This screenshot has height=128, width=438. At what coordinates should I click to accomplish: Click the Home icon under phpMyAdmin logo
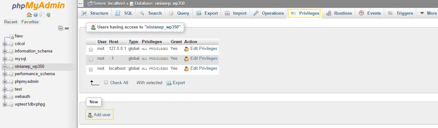coord(29,15)
